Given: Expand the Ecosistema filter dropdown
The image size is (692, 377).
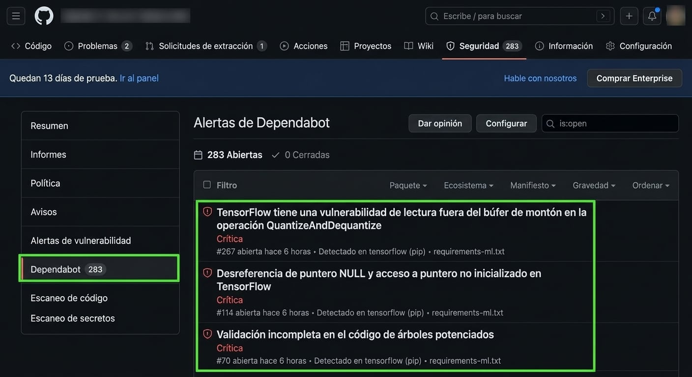Looking at the screenshot, I should click(x=468, y=185).
